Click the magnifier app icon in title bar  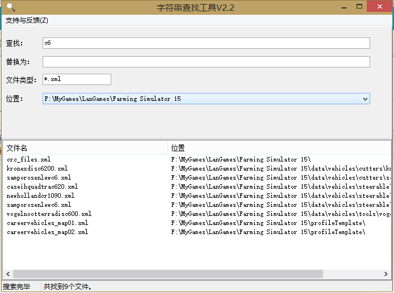tap(10, 7)
